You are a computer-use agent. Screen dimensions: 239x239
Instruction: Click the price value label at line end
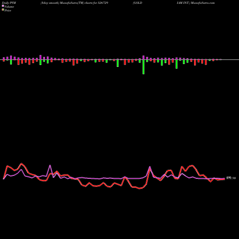(x=231, y=178)
